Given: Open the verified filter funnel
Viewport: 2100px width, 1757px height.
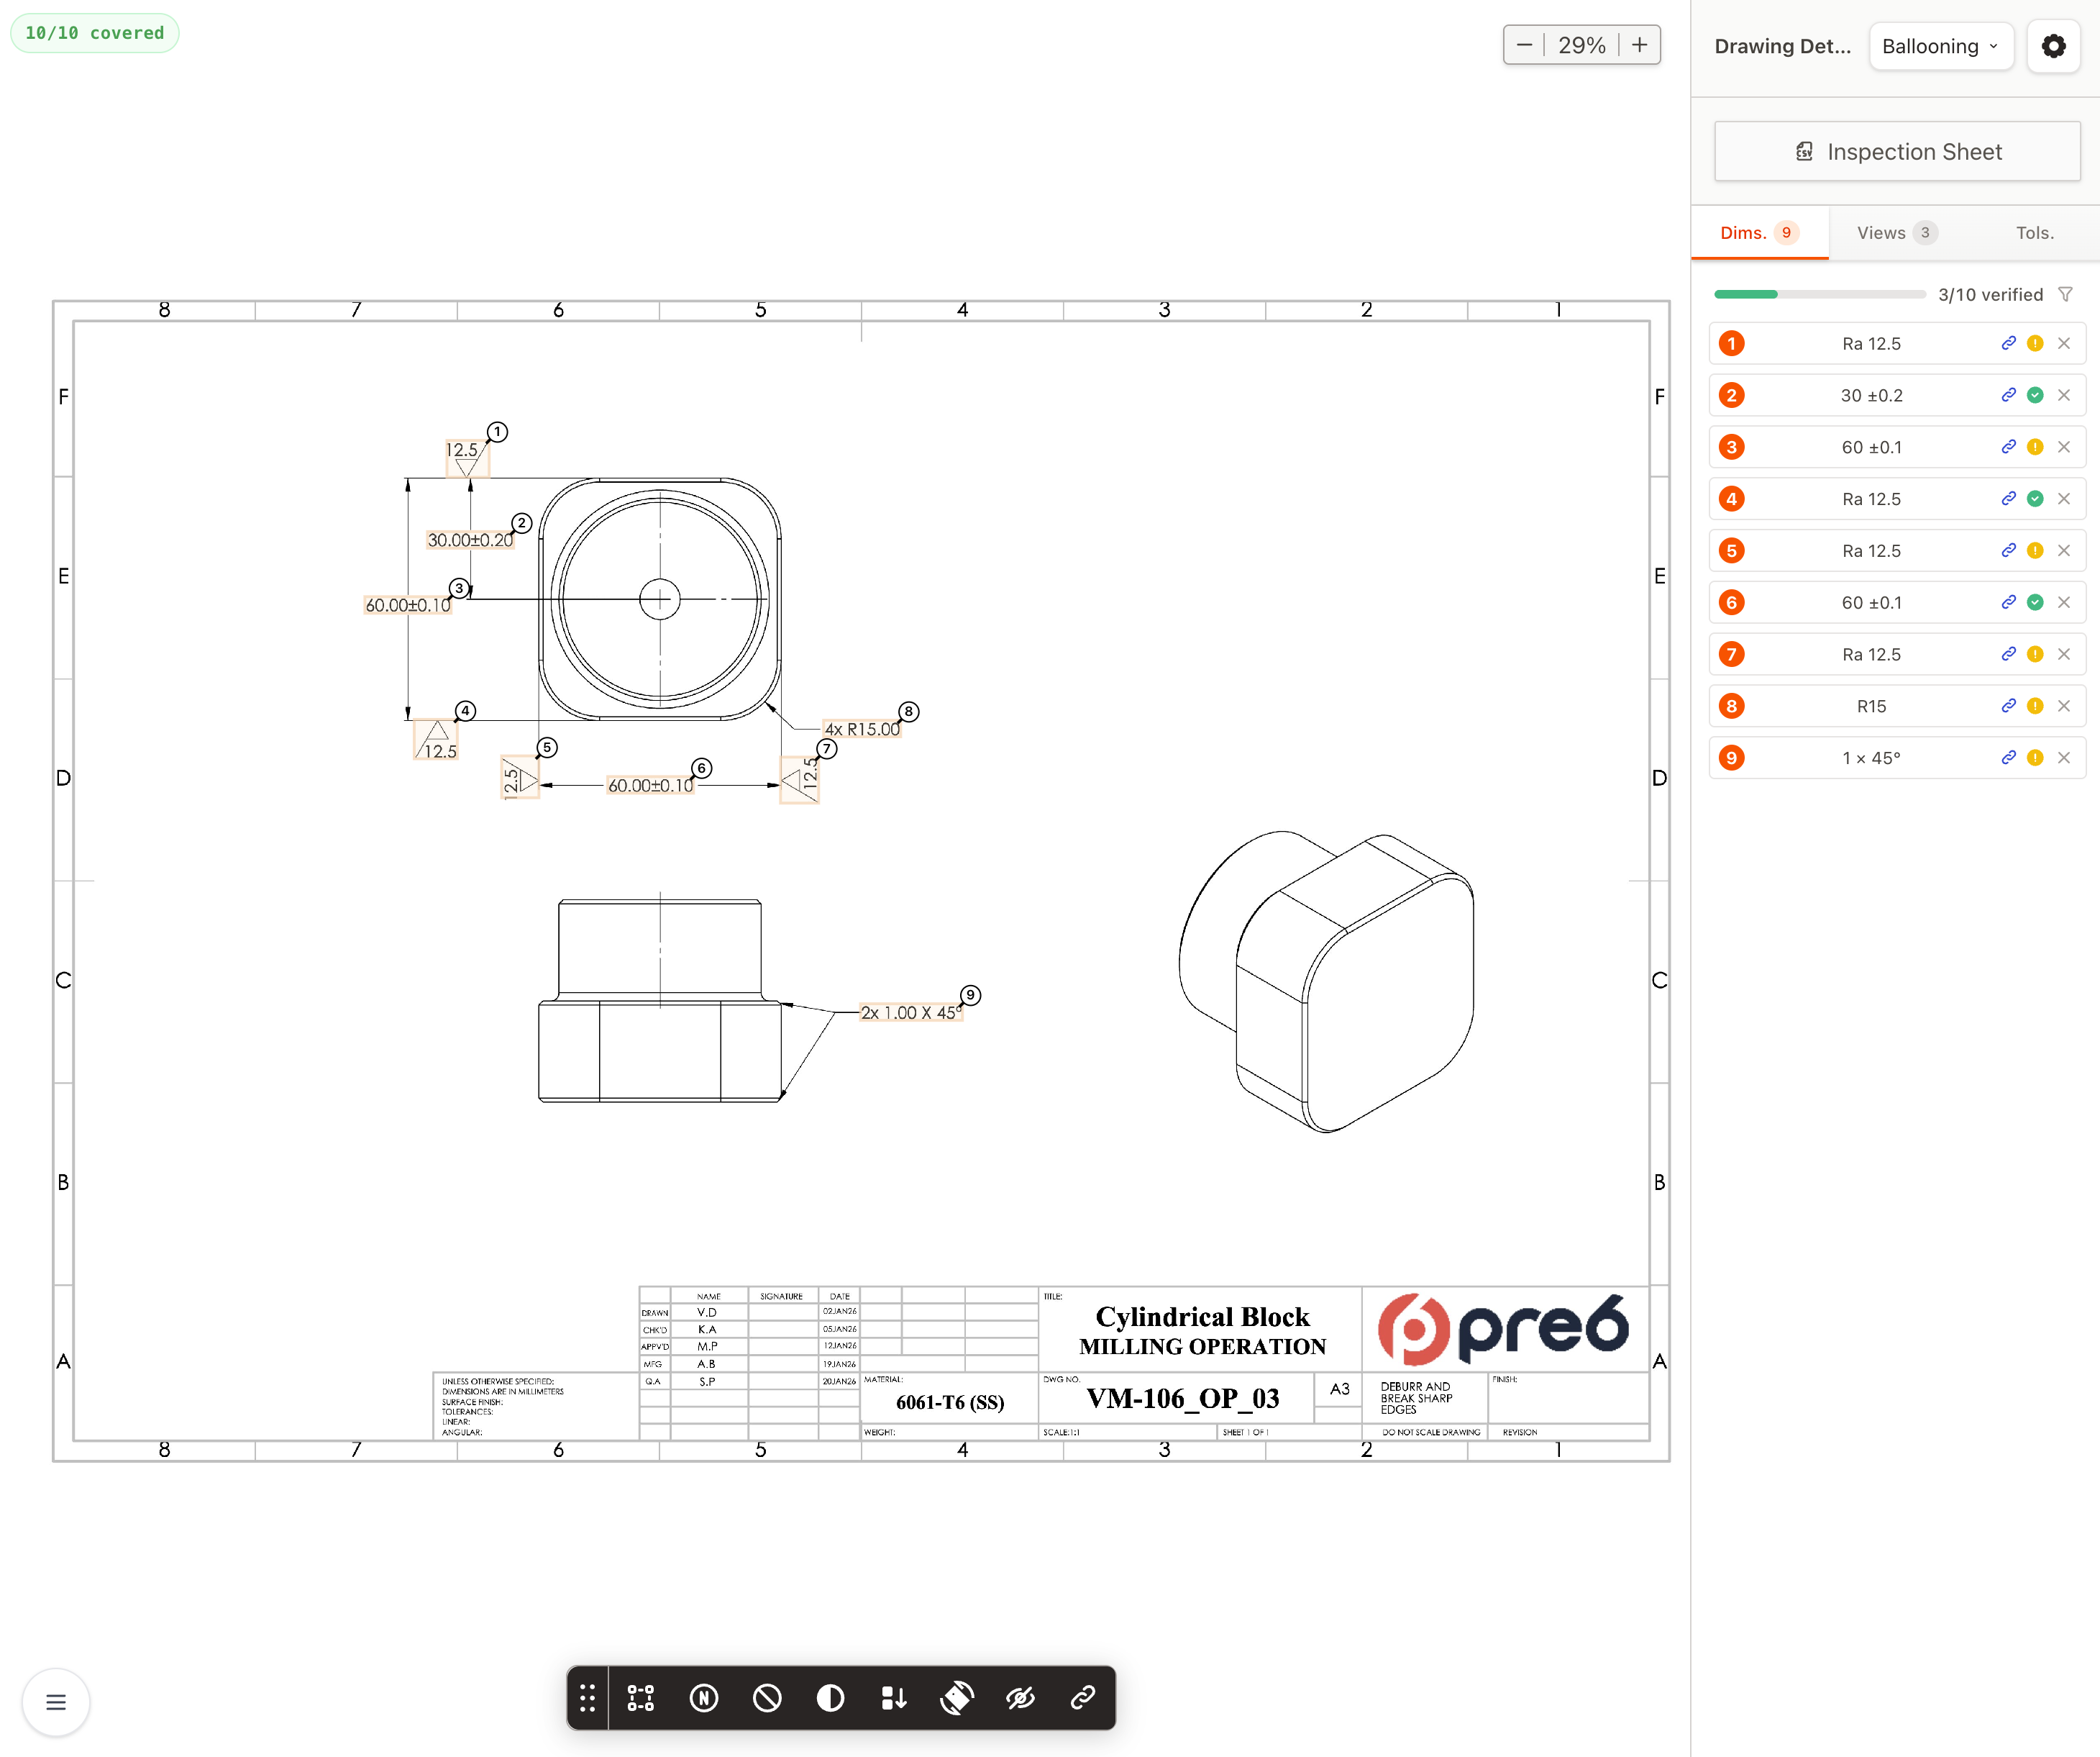Looking at the screenshot, I should tap(2066, 295).
